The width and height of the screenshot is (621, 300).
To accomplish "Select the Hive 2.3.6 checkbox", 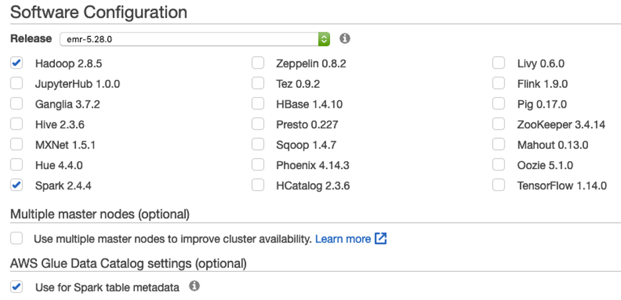I will (17, 124).
